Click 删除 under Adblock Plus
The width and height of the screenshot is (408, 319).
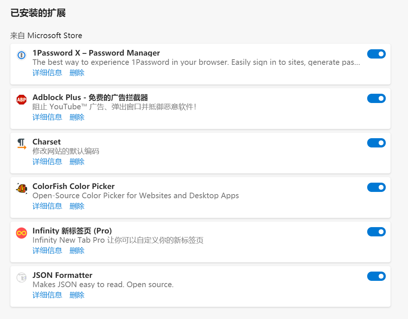(x=77, y=117)
